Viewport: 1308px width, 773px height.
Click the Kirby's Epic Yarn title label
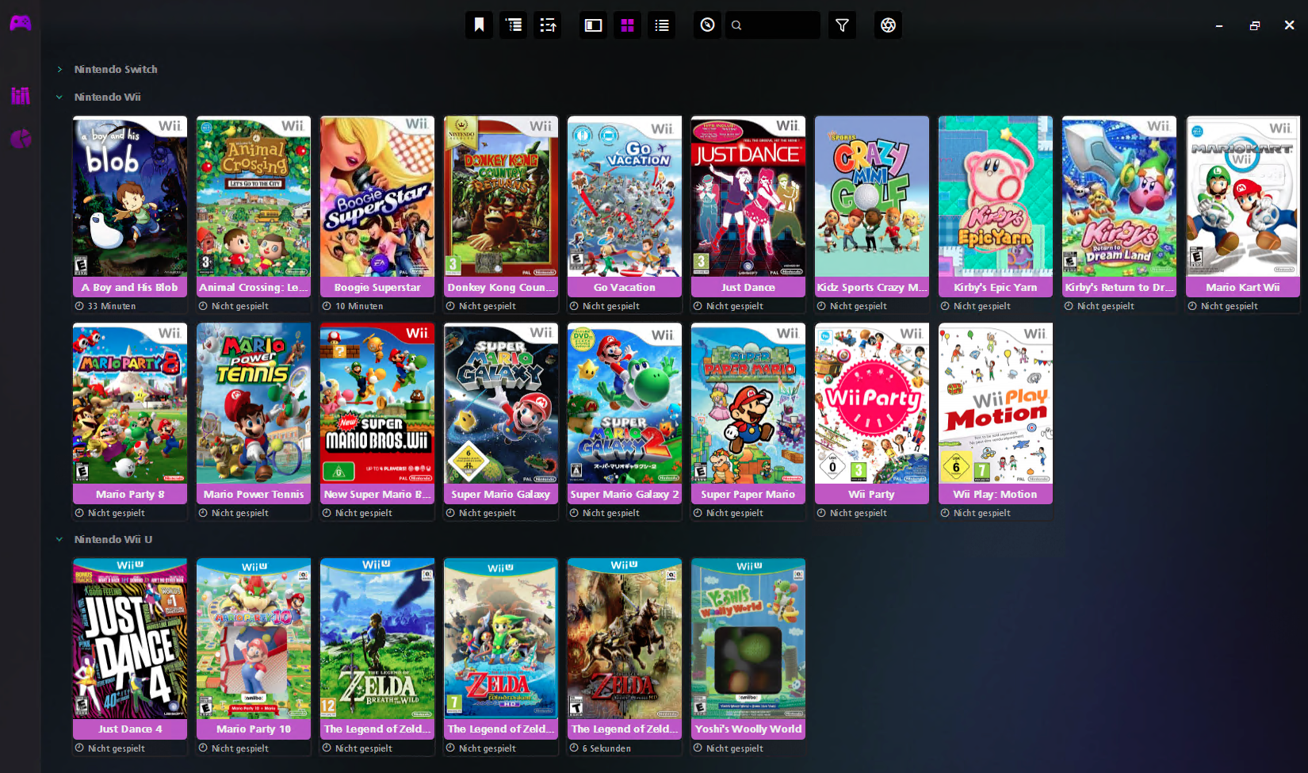pyautogui.click(x=996, y=287)
